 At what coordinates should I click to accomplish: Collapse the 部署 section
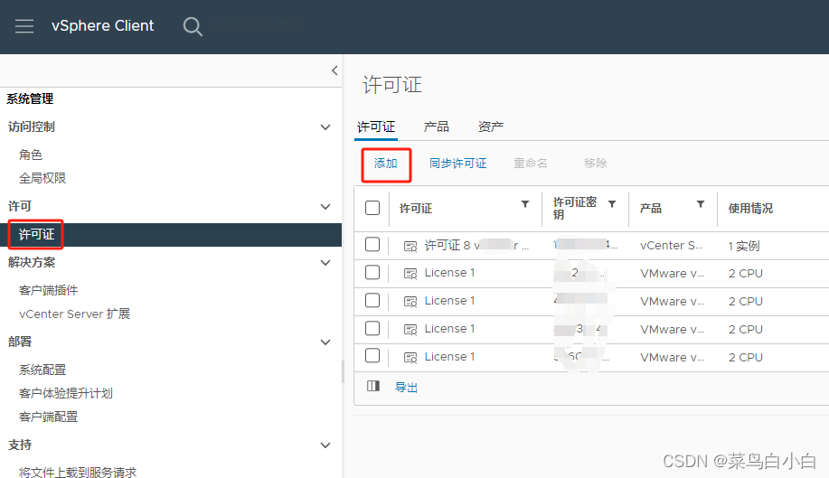(325, 342)
